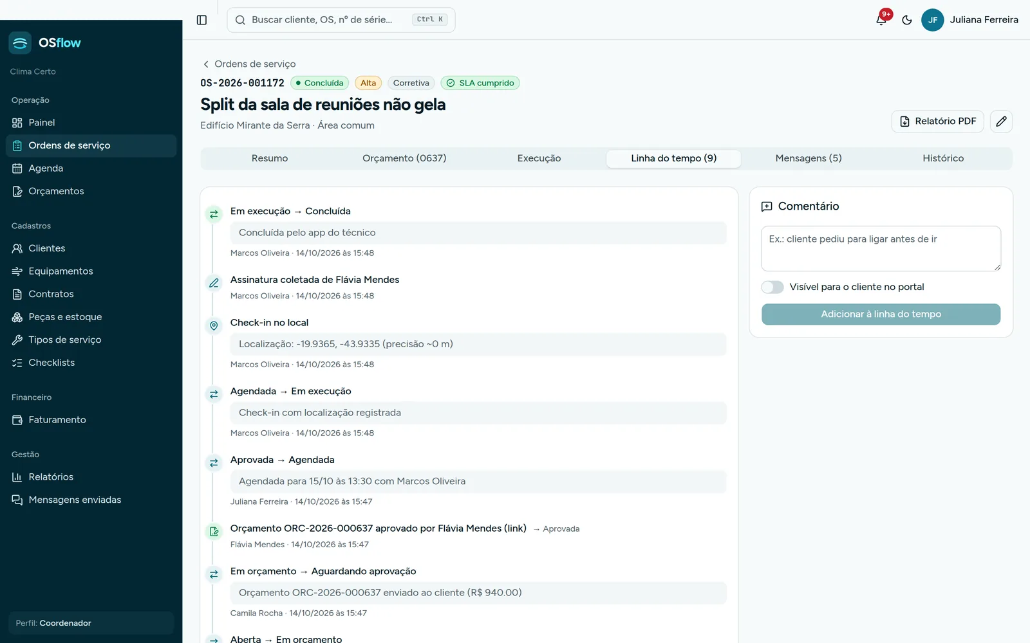Open Equipamentos in the sidebar
This screenshot has width=1030, height=643.
tap(91, 271)
